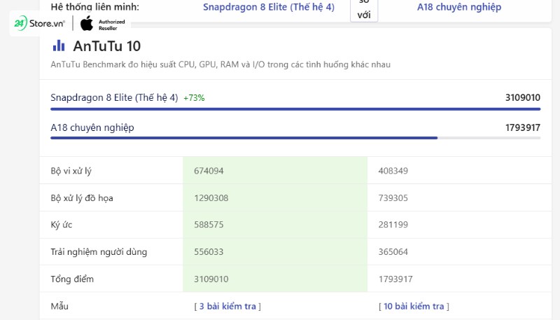Click the 674094 CPU score cell
Image resolution: width=560 pixels, height=320 pixels.
coord(275,170)
